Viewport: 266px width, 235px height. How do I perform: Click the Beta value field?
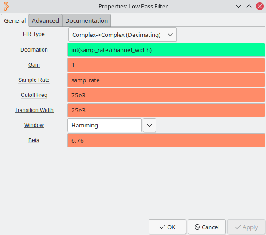click(x=166, y=140)
